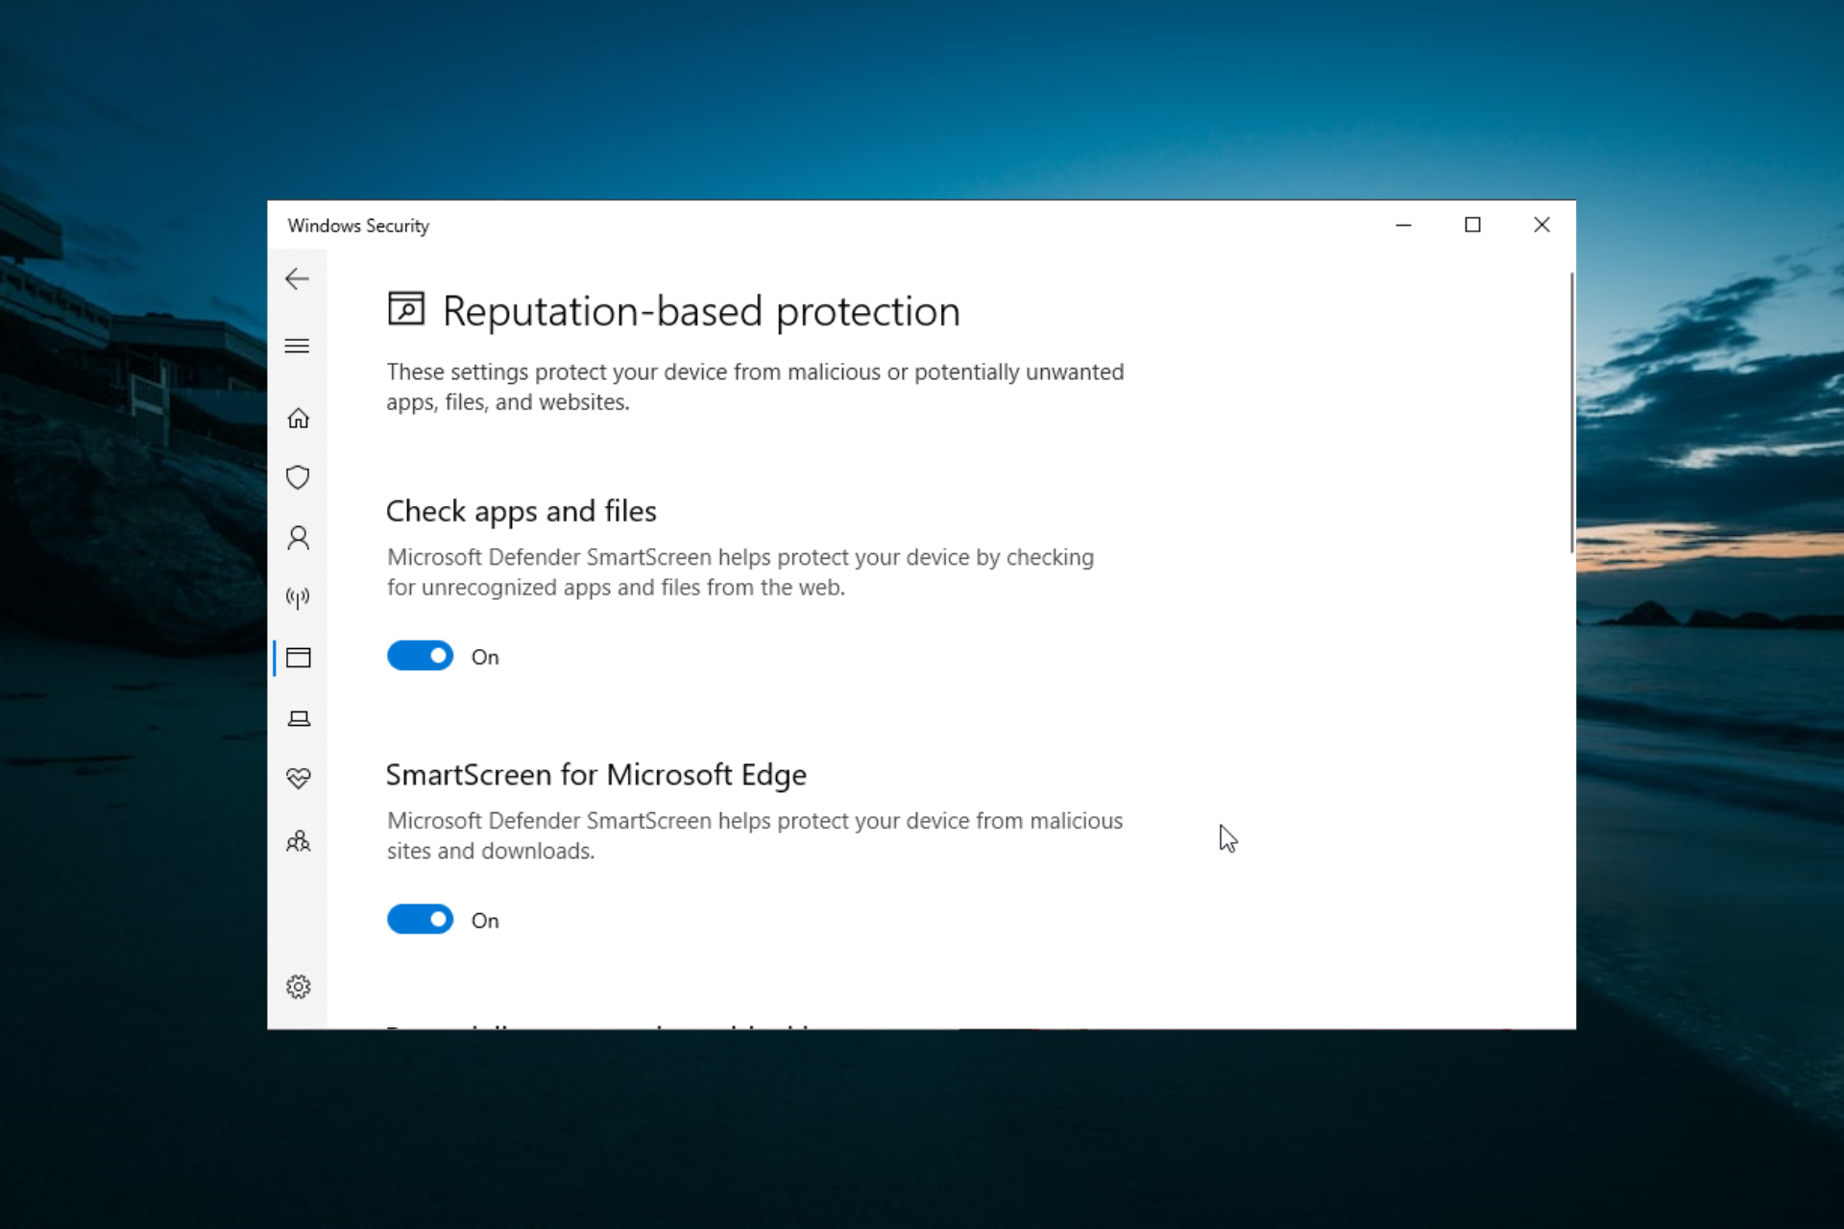Click the Reputation-based protection header icon
This screenshot has width=1844, height=1229.
point(406,309)
